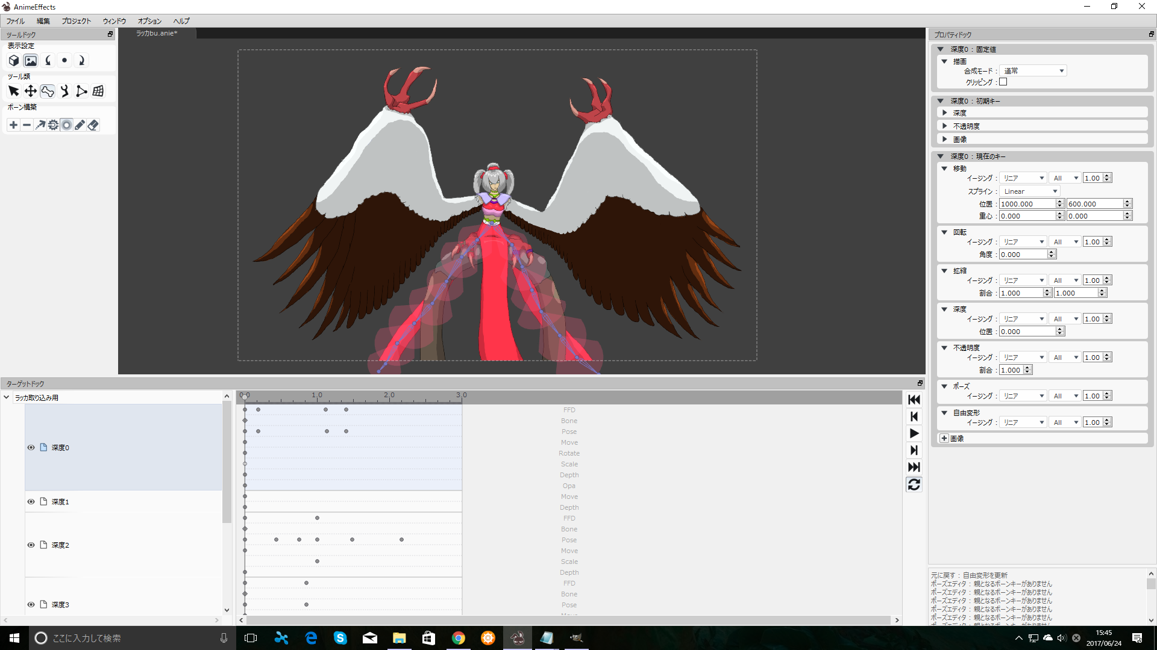Click the bone eraser icon
This screenshot has width=1157, height=650.
click(93, 125)
